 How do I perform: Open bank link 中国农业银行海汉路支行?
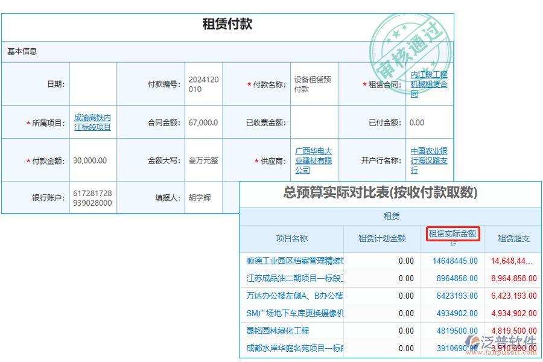pos(428,160)
